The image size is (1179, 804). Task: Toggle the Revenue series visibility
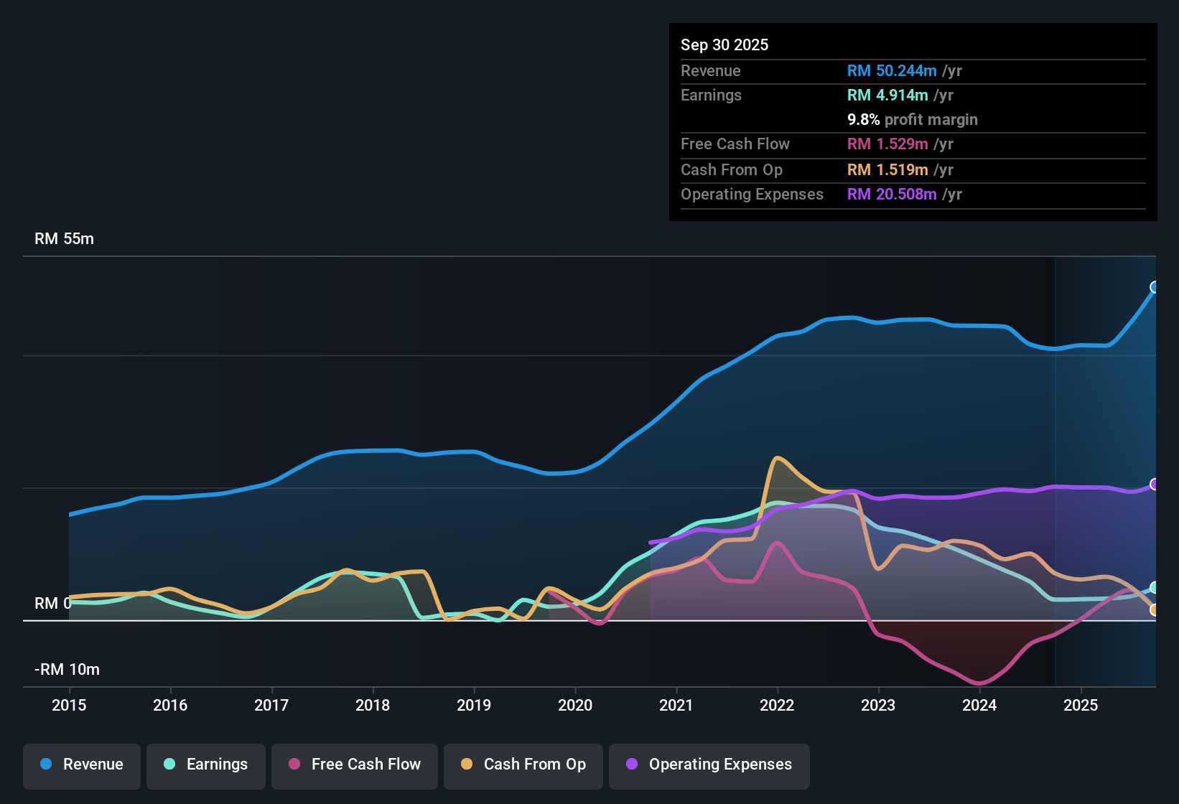click(x=81, y=765)
